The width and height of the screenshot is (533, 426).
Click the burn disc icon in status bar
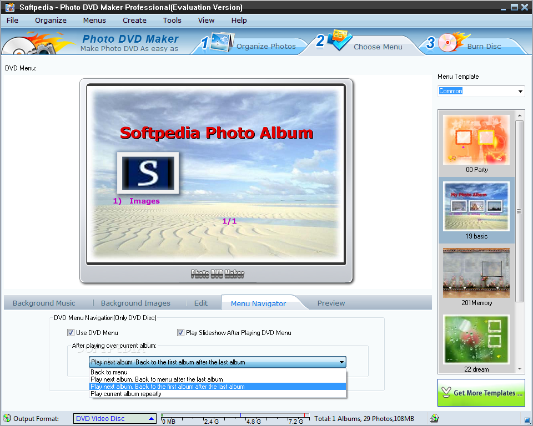(434, 418)
